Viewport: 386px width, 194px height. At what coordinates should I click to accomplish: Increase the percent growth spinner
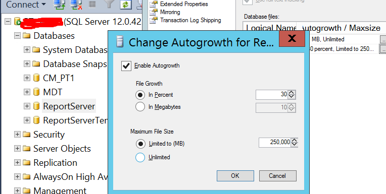[291, 92]
